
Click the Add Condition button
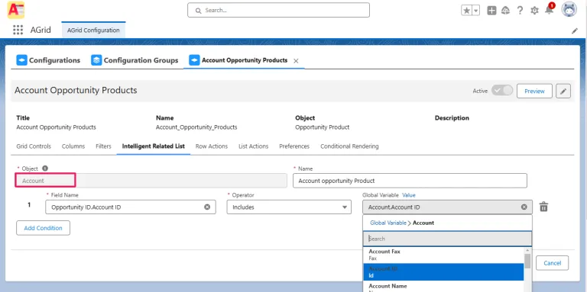[43, 228]
